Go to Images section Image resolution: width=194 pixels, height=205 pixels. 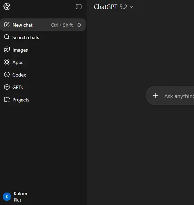(43, 50)
